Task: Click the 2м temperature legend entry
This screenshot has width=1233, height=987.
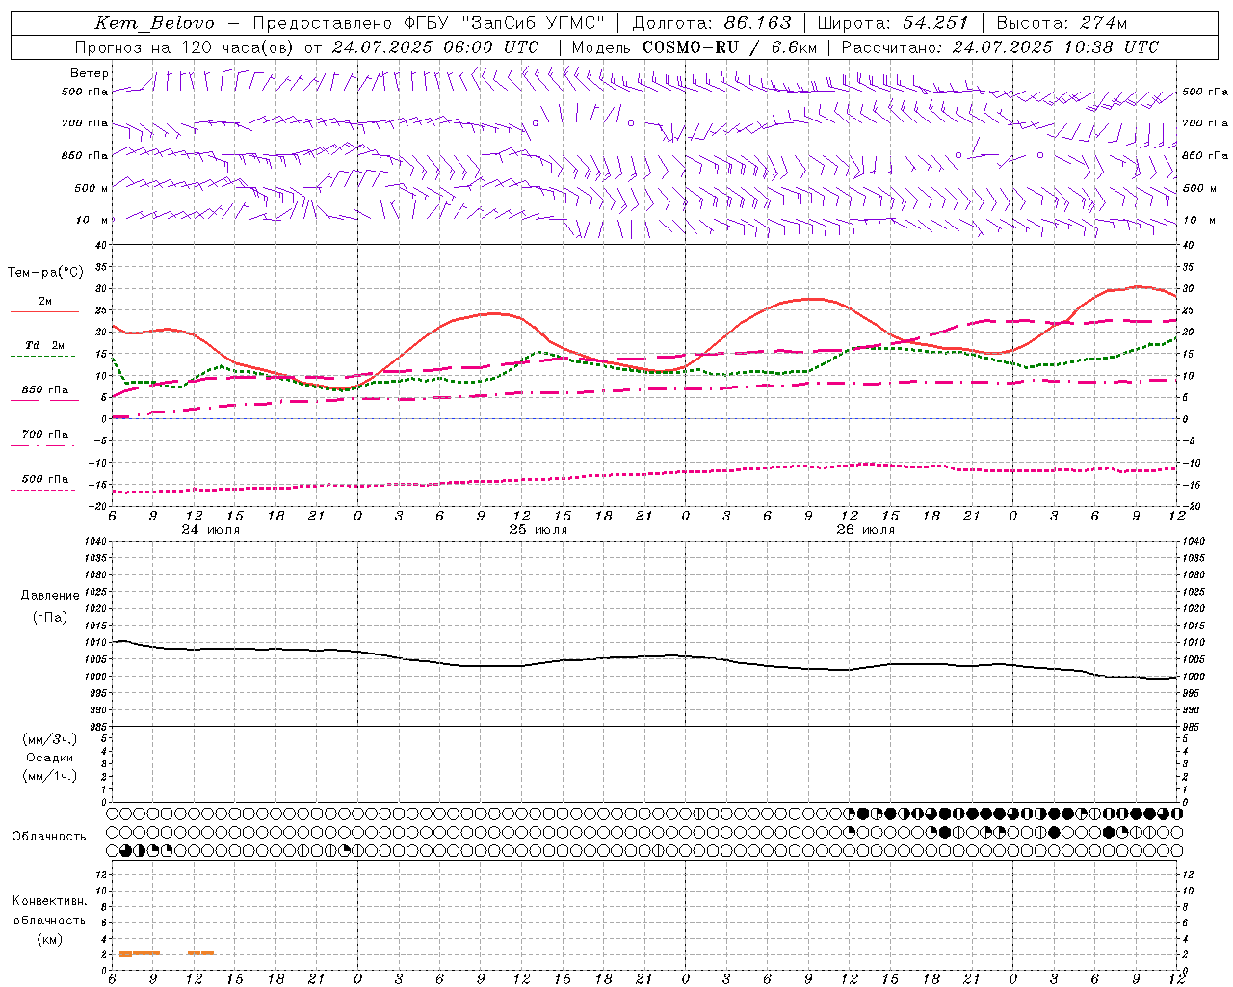Action: tap(45, 301)
